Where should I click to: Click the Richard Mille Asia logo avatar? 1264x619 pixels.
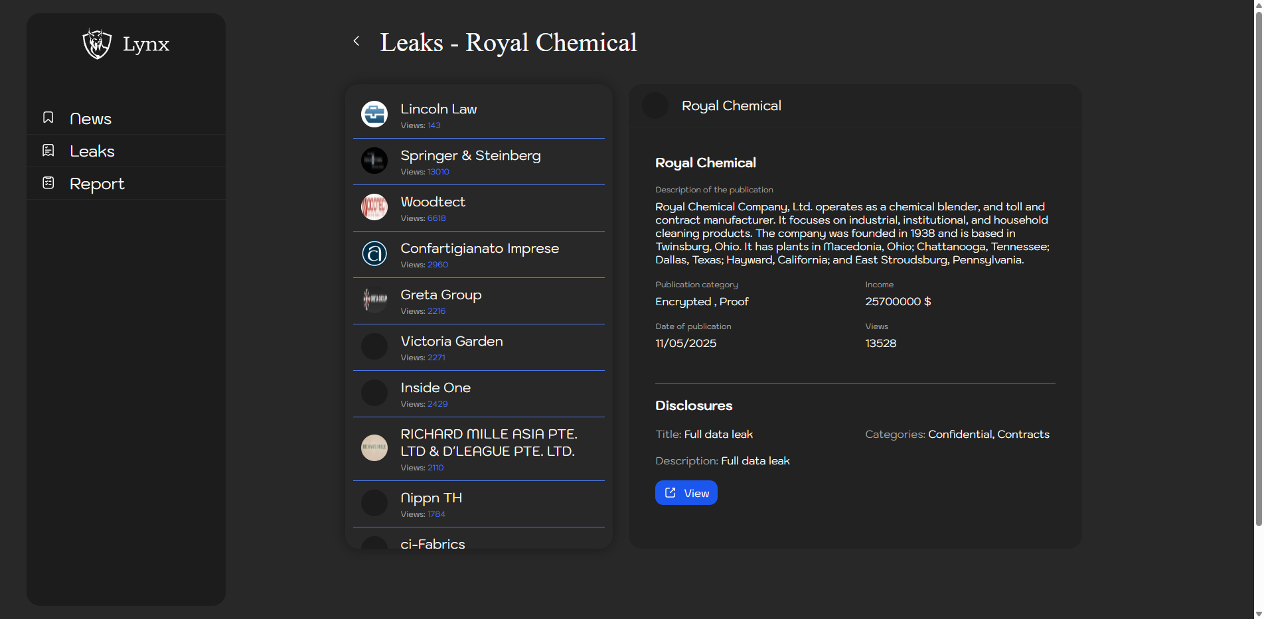coord(374,448)
